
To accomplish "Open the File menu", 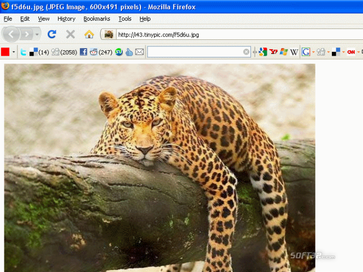I will coord(8,19).
